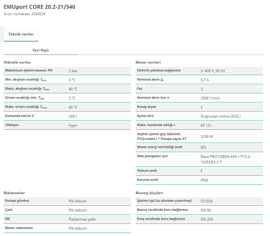The height and width of the screenshot is (236, 270).
Task: Click the Faz label
Action: pos(140,88)
